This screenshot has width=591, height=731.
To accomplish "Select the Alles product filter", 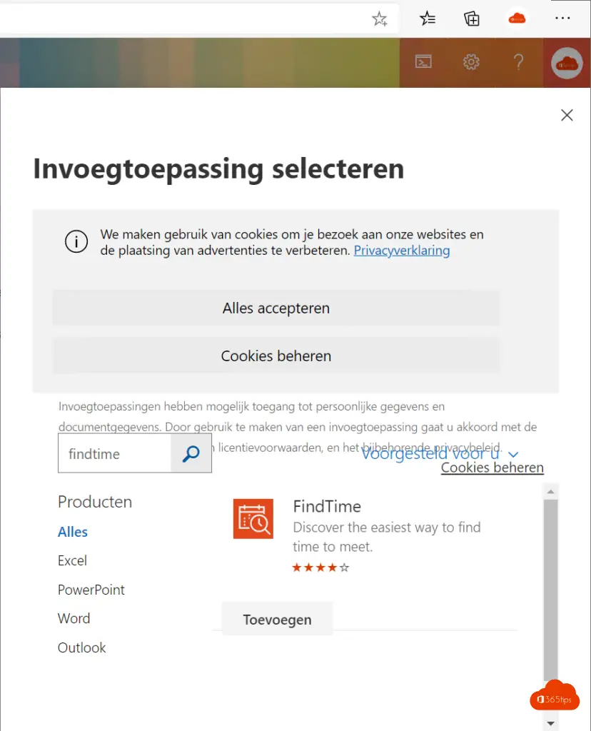I will 73,532.
